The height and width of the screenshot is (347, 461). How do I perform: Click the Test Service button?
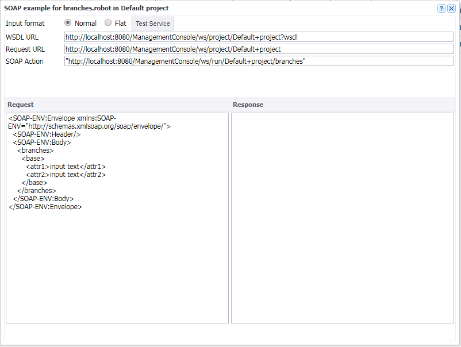tap(152, 24)
